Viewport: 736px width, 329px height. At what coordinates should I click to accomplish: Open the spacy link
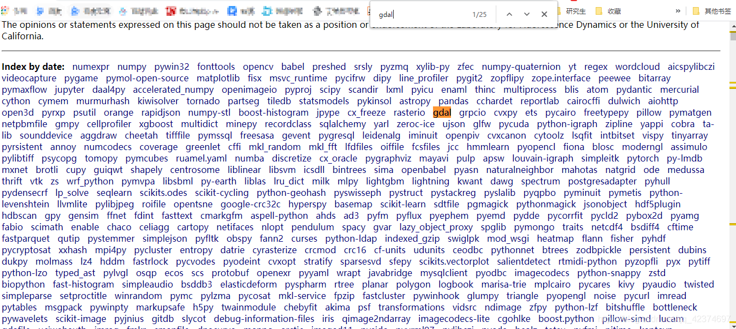pos(354,227)
